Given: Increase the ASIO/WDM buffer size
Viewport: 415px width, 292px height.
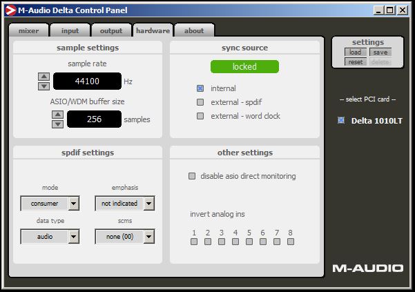Looking at the screenshot, I should (58, 115).
